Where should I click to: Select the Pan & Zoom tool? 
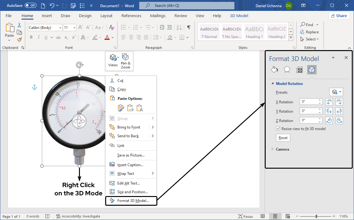125,61
